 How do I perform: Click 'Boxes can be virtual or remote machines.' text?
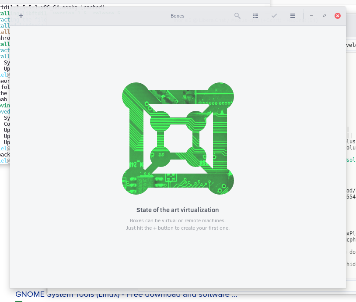coord(178,220)
